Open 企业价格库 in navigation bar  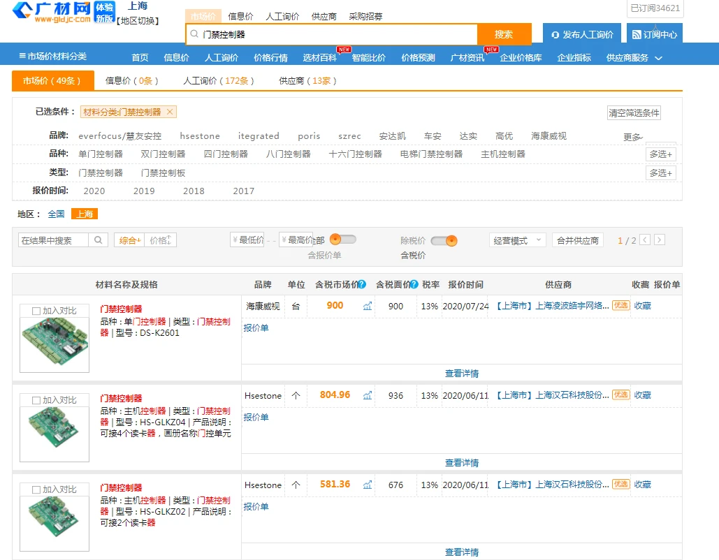click(521, 58)
